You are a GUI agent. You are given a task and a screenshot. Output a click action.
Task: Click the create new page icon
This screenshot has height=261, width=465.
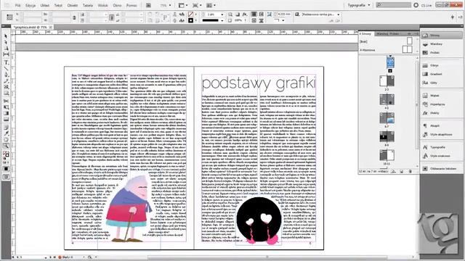pos(402,171)
